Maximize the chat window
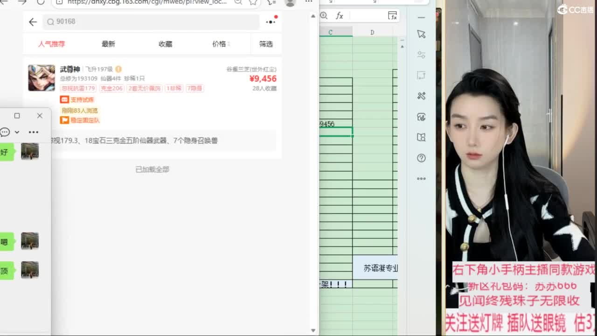The image size is (597, 336). pos(17,116)
